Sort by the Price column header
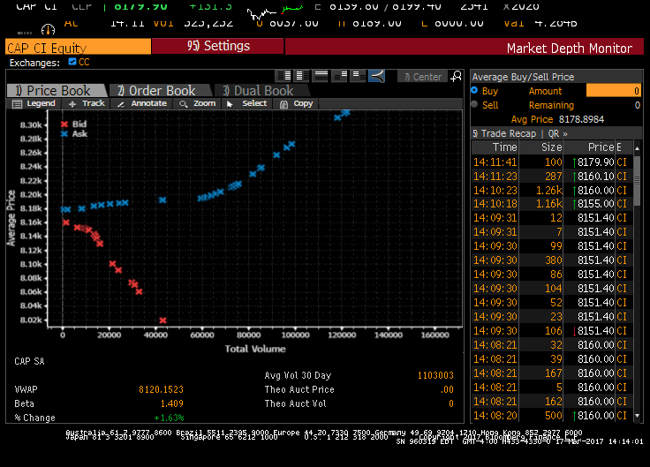This screenshot has width=650, height=467. [x=589, y=147]
